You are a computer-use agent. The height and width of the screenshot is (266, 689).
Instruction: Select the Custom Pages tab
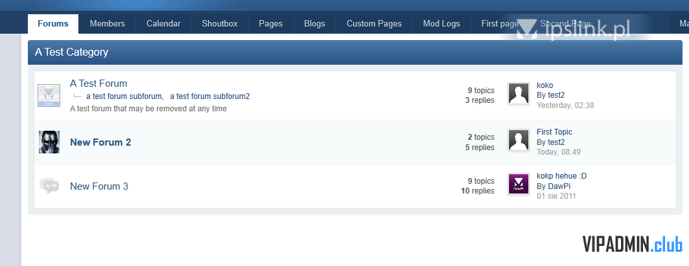374,24
